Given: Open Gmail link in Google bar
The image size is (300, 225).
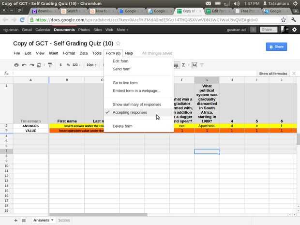Looking at the screenshot, I should tap(27, 30).
